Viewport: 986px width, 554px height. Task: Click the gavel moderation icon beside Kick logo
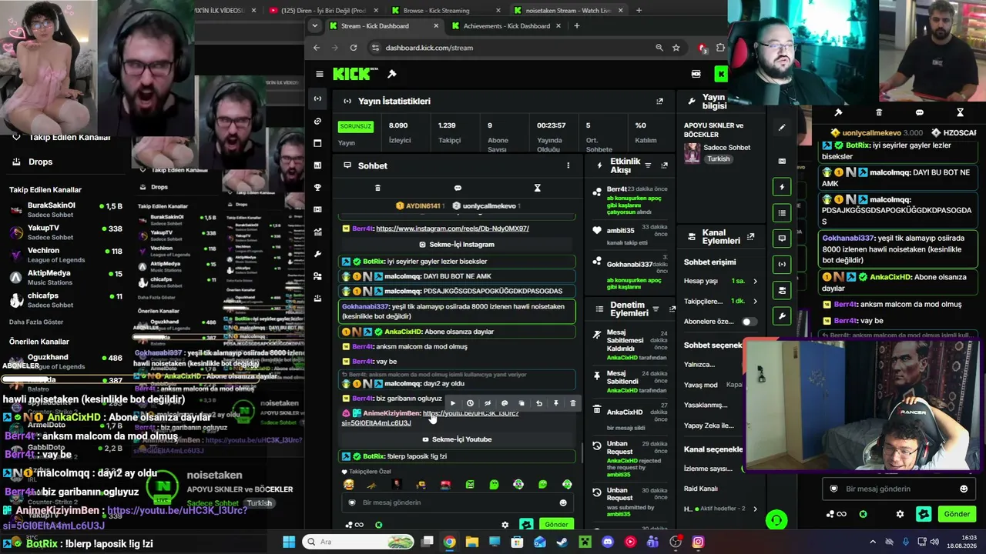[392, 74]
